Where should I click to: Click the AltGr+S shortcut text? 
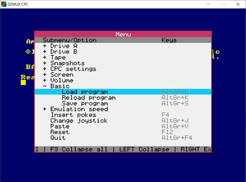pos(175,103)
